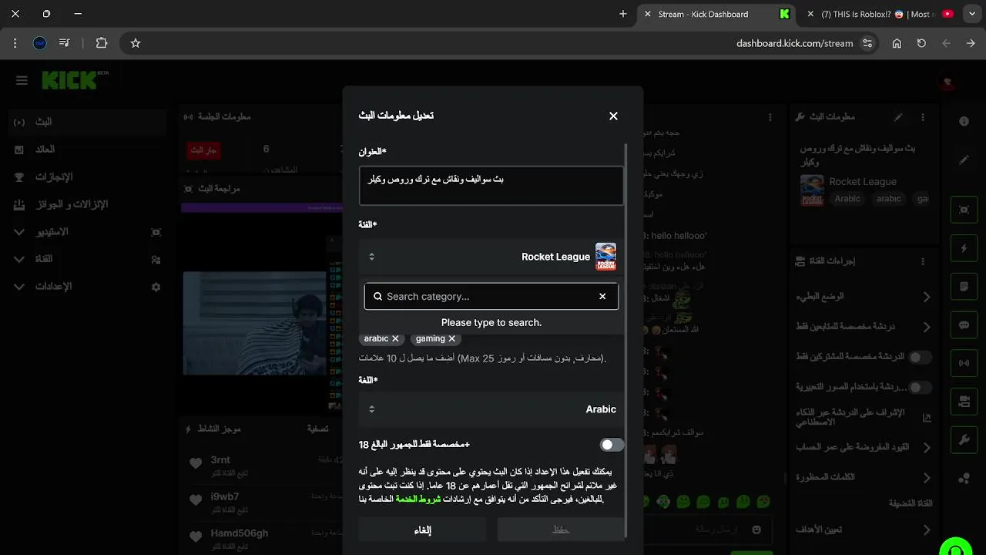Open the Arabic language dropdown
Image resolution: width=986 pixels, height=555 pixels.
coord(491,409)
